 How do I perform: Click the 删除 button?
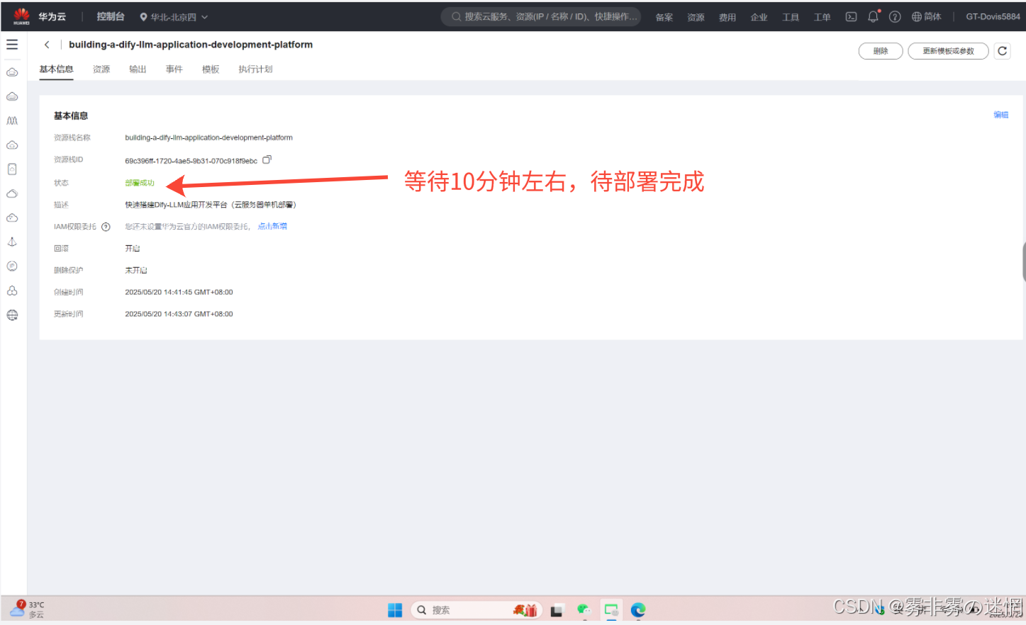(881, 51)
